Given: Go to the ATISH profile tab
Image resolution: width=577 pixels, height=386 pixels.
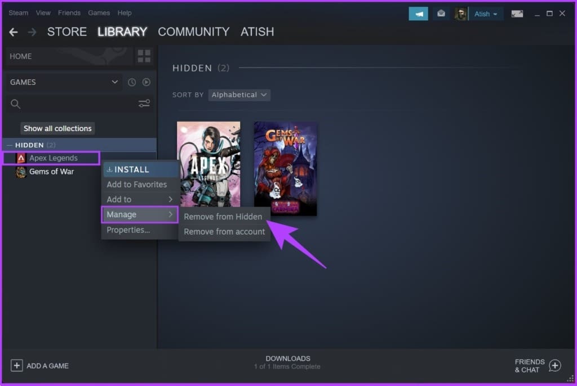Looking at the screenshot, I should click(257, 32).
